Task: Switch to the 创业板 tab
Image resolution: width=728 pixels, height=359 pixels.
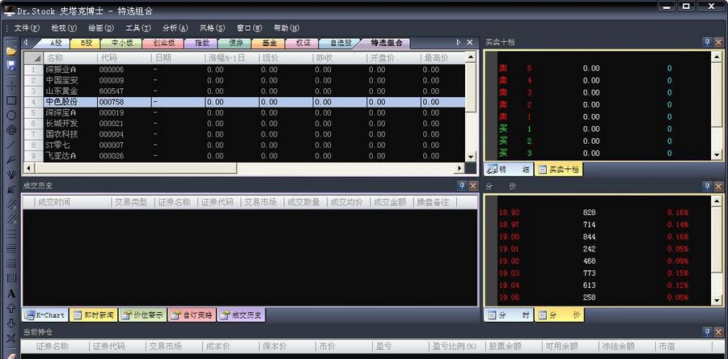Action: pyautogui.click(x=164, y=43)
